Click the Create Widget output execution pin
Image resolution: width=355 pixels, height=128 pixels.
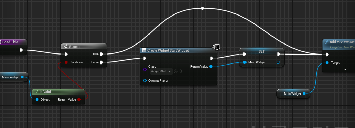pyautogui.click(x=212, y=58)
